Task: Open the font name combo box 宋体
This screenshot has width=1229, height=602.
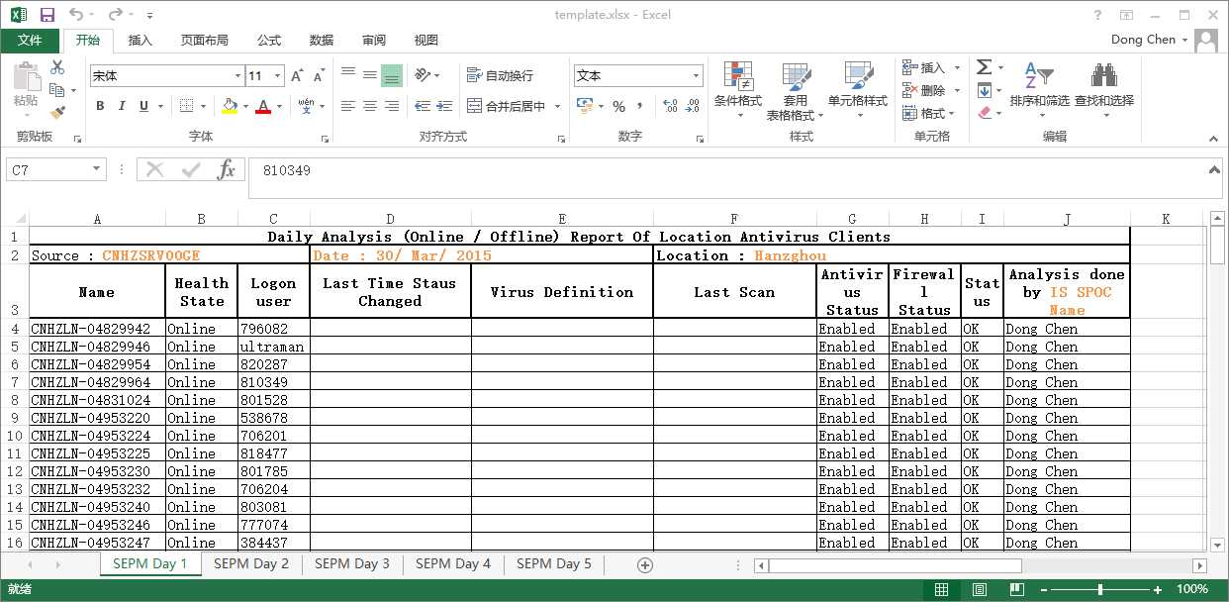Action: pyautogui.click(x=166, y=75)
